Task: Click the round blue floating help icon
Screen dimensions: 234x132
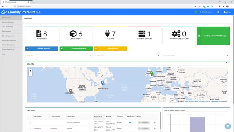Action: [x=228, y=126]
